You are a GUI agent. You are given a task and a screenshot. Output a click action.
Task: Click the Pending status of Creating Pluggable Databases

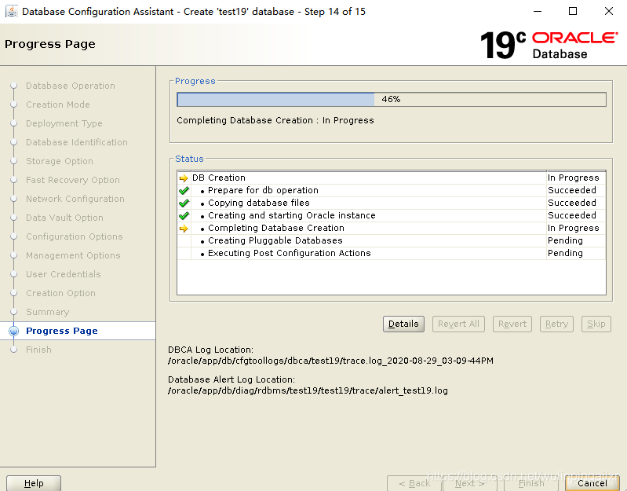565,240
